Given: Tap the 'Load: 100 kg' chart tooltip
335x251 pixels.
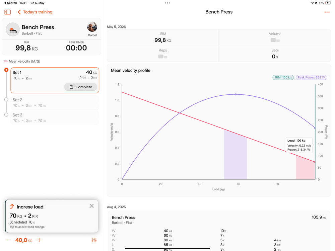Looking at the screenshot, I should (299, 145).
